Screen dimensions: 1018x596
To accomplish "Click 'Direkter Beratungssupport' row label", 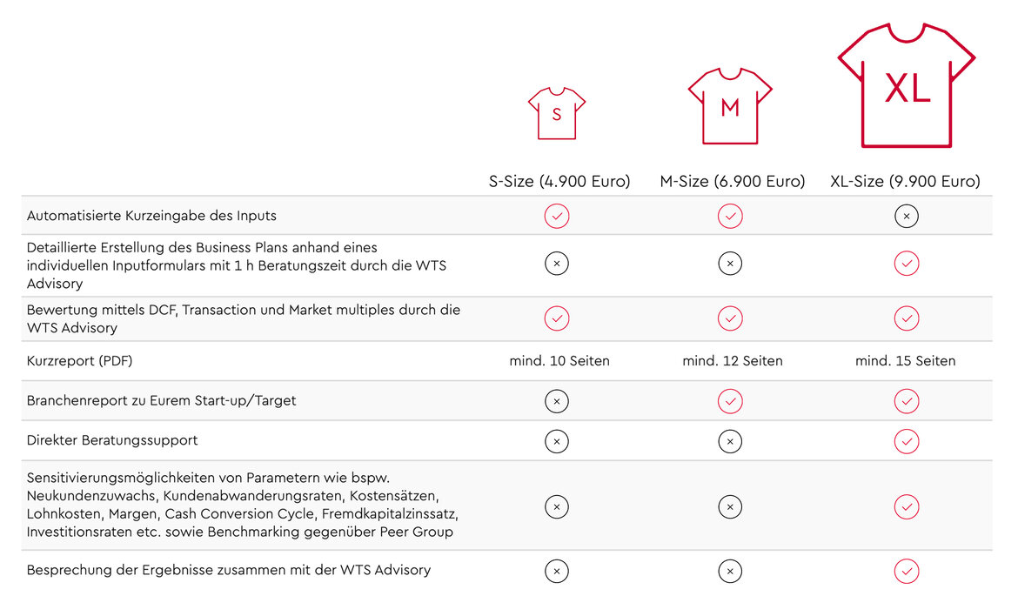I will [x=112, y=440].
